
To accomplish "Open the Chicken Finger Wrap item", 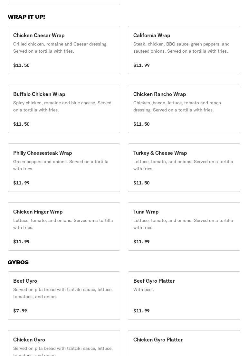I will click(x=64, y=226).
